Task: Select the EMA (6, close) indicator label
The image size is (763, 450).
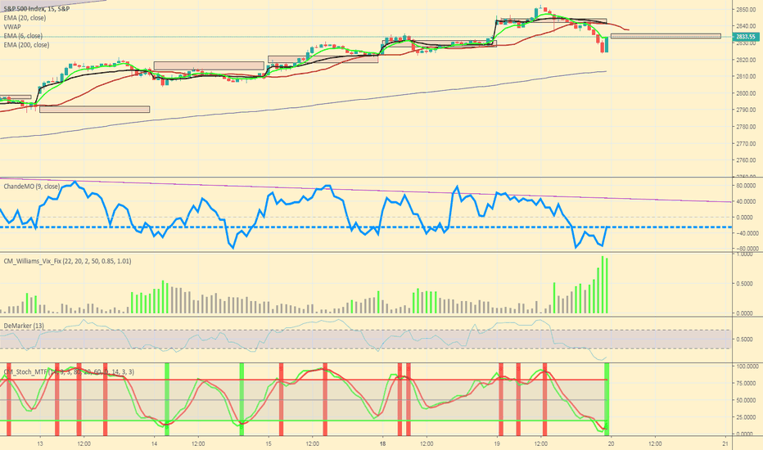Action: (x=23, y=36)
